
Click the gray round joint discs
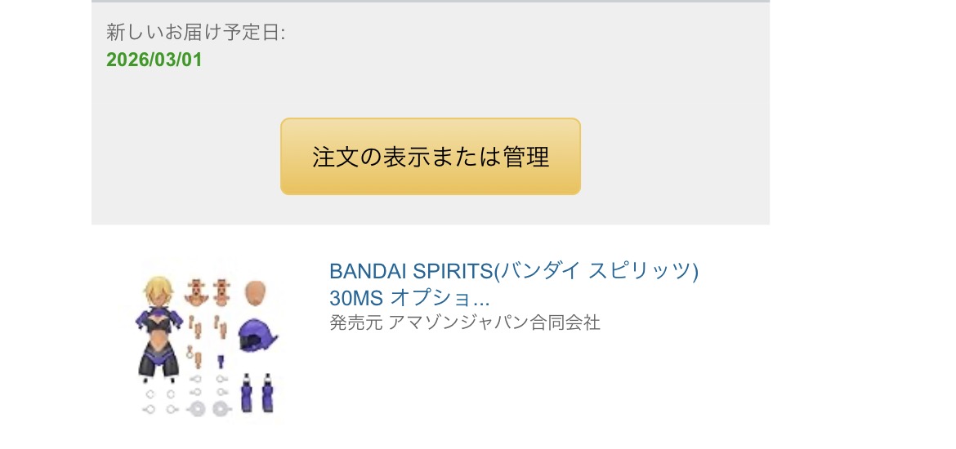[208, 408]
